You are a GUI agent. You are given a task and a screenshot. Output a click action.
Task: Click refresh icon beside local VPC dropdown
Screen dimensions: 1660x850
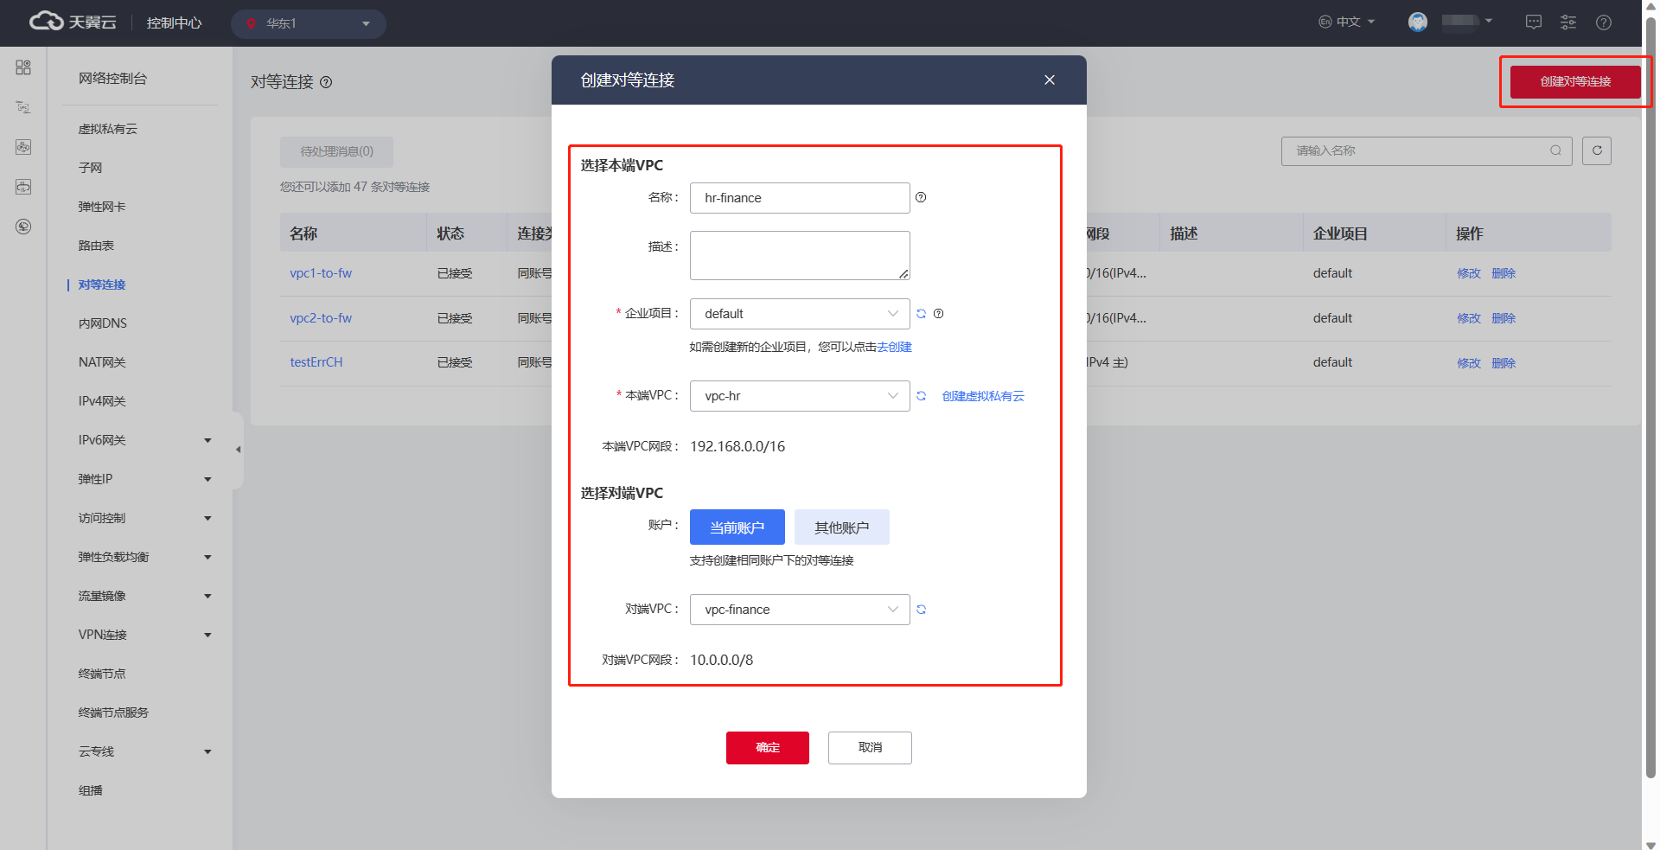(x=921, y=396)
